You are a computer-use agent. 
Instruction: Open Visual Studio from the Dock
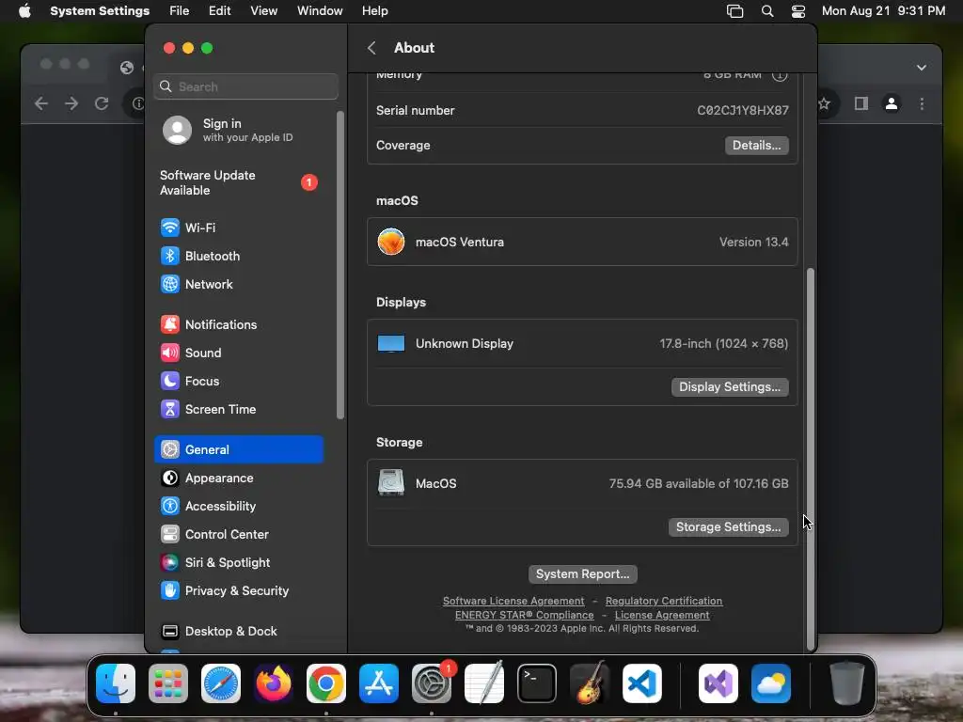coord(718,683)
